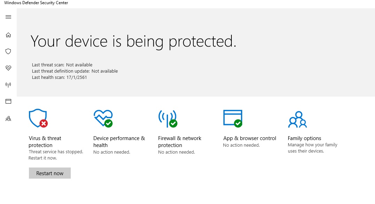Click the shield icon with red X
The image size is (375, 204).
click(38, 118)
